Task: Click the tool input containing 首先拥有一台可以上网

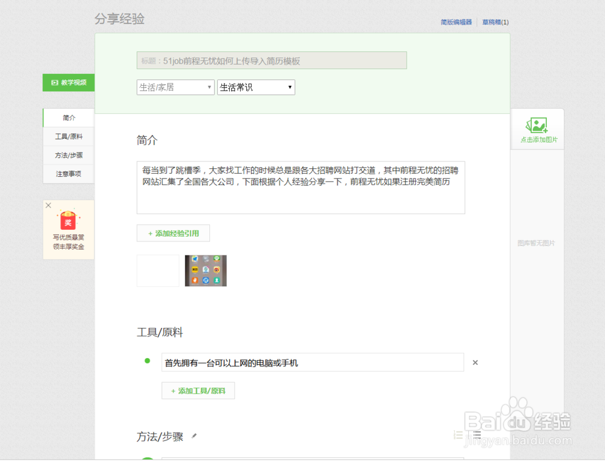Action: 313,362
